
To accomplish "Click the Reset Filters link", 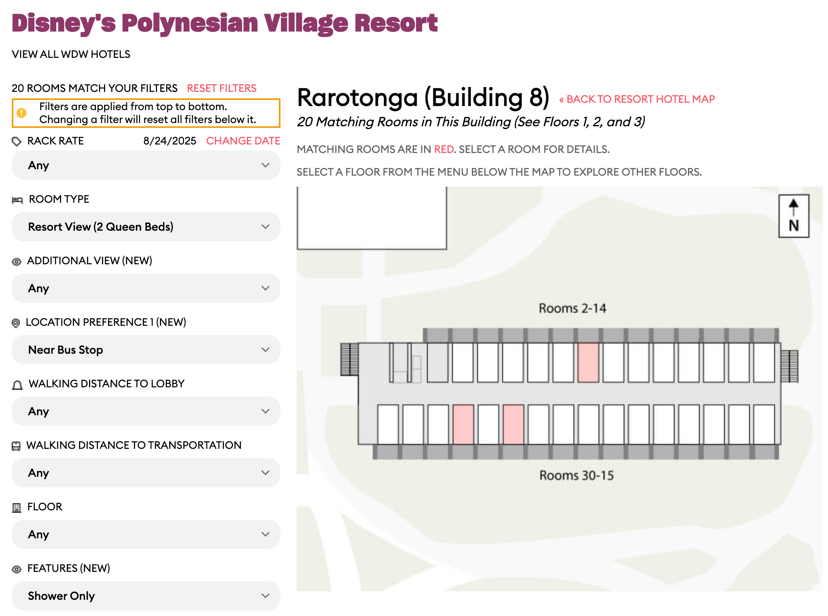I will [221, 88].
